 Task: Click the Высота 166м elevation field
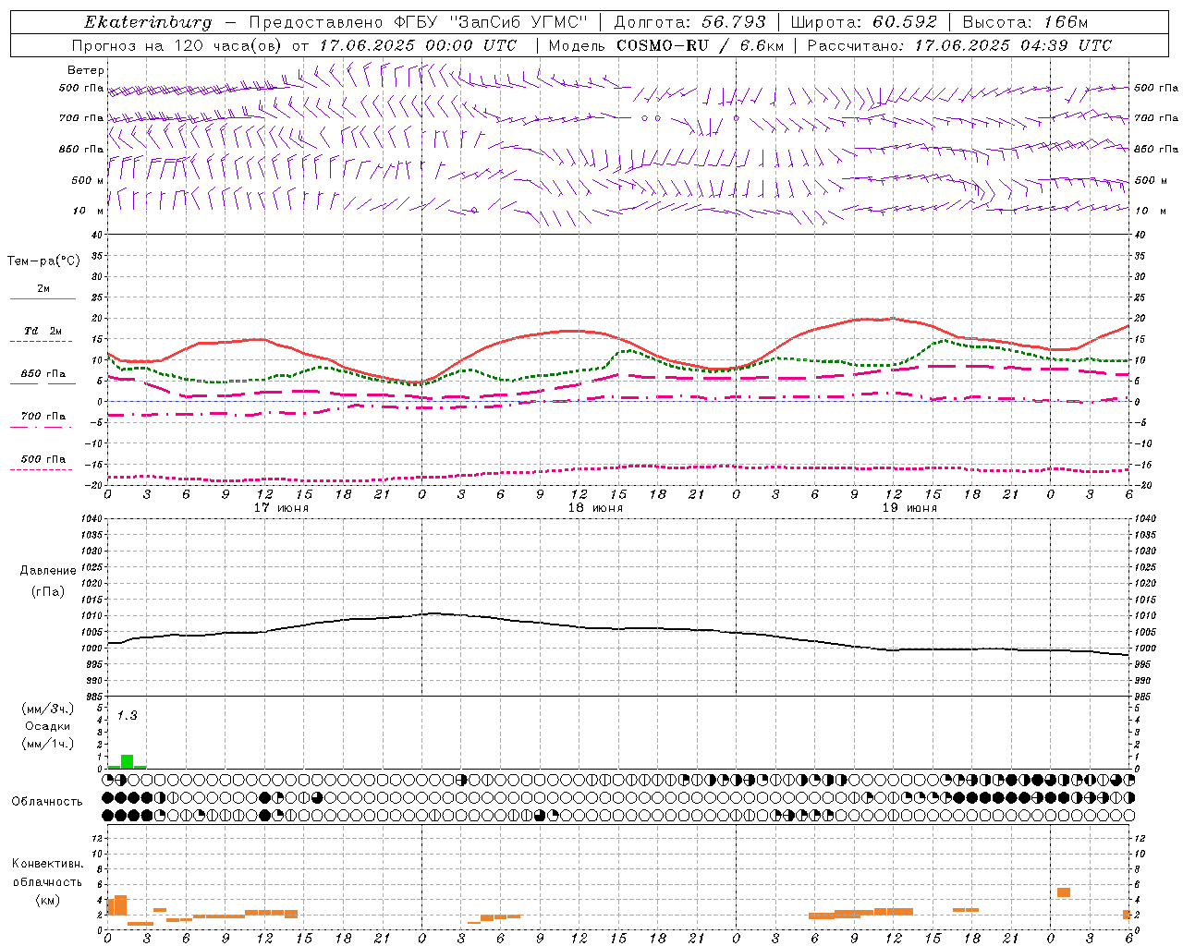pyautogui.click(x=1025, y=22)
